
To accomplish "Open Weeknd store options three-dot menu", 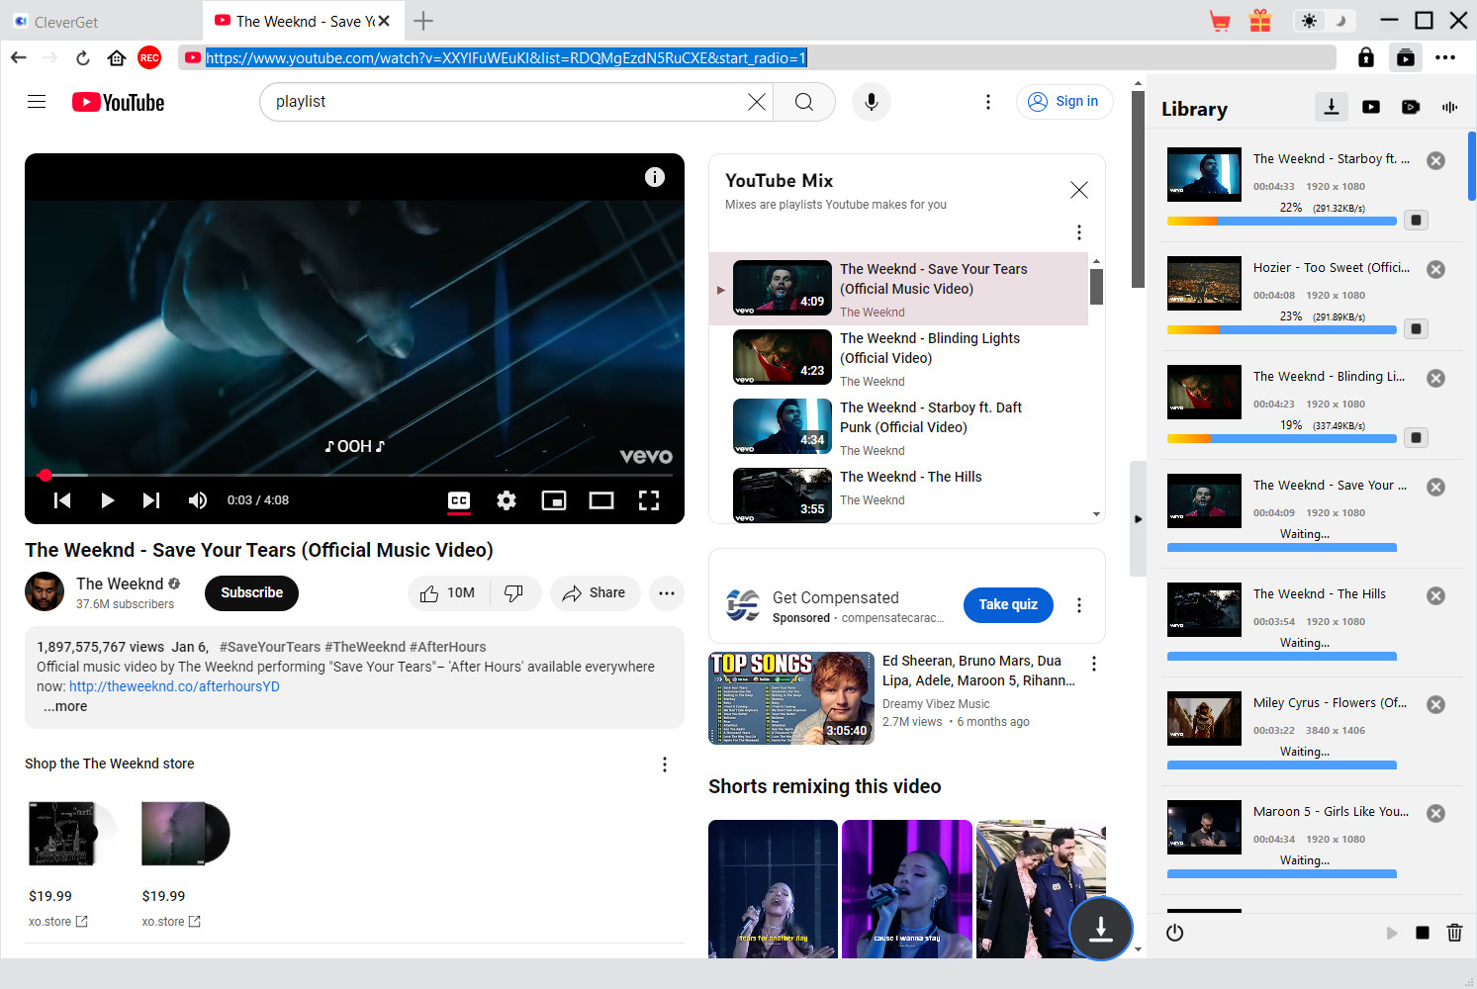I will click(665, 764).
